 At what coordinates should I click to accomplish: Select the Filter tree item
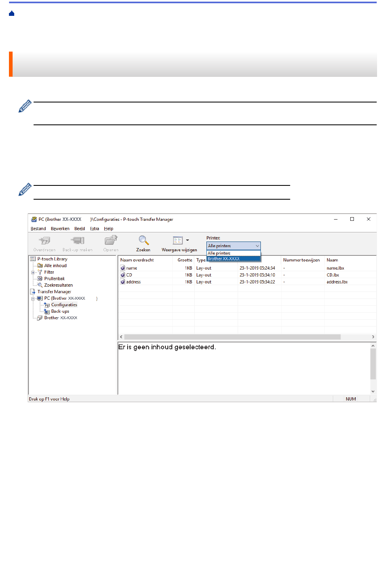pos(49,272)
